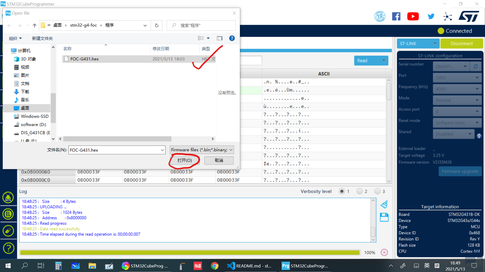
Task: Refresh the ST-LINK serial number list
Action: click(x=476, y=66)
